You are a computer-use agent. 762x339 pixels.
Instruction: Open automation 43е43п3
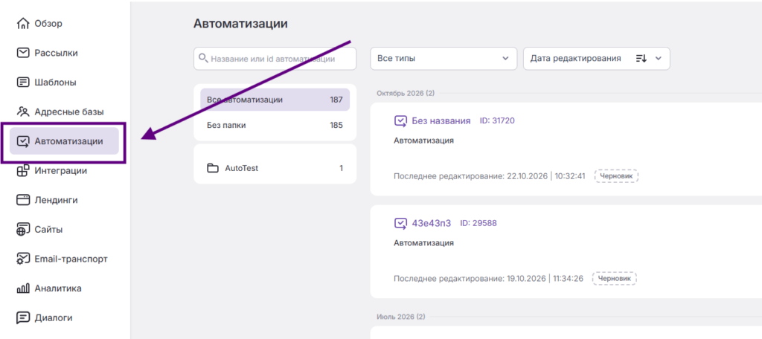(x=432, y=224)
